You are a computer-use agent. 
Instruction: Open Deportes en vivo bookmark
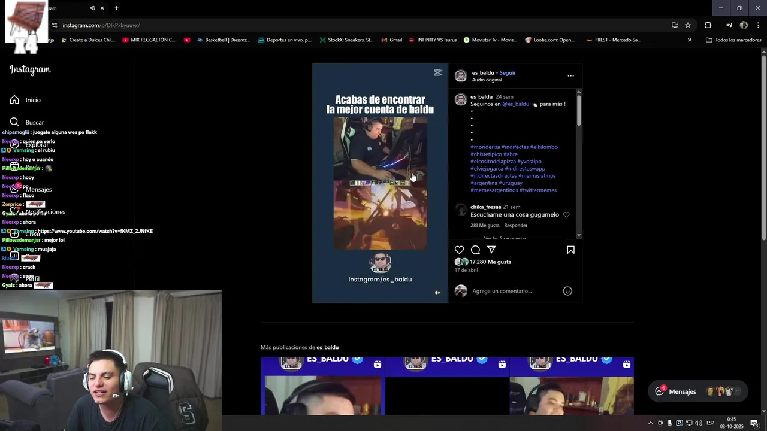(285, 40)
